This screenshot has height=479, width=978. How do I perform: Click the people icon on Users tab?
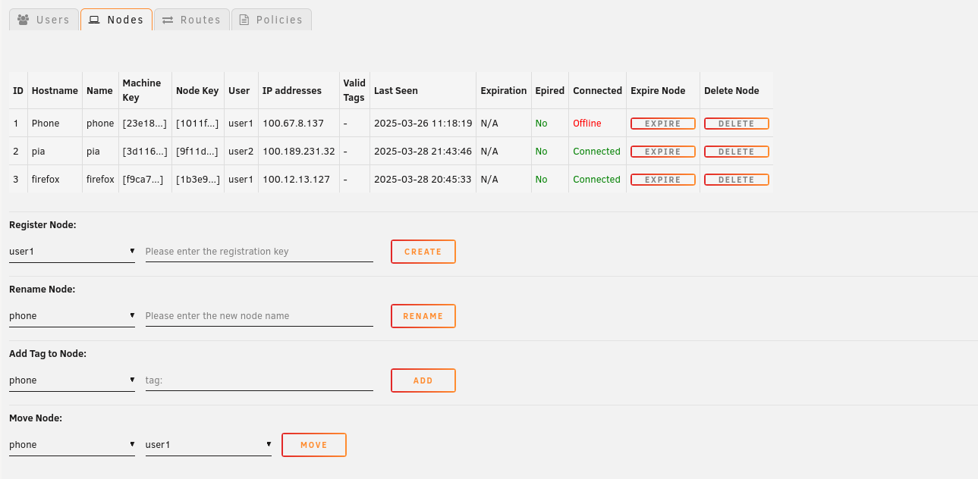[24, 20]
